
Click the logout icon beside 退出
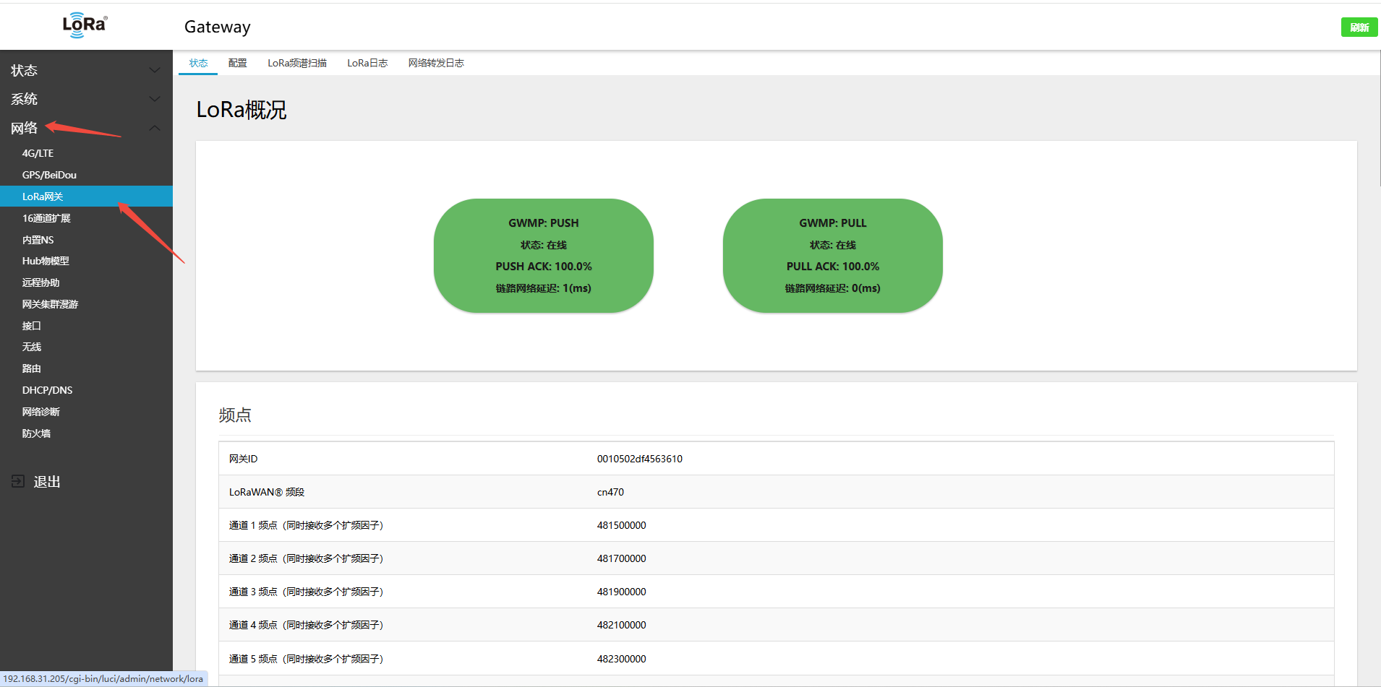18,481
